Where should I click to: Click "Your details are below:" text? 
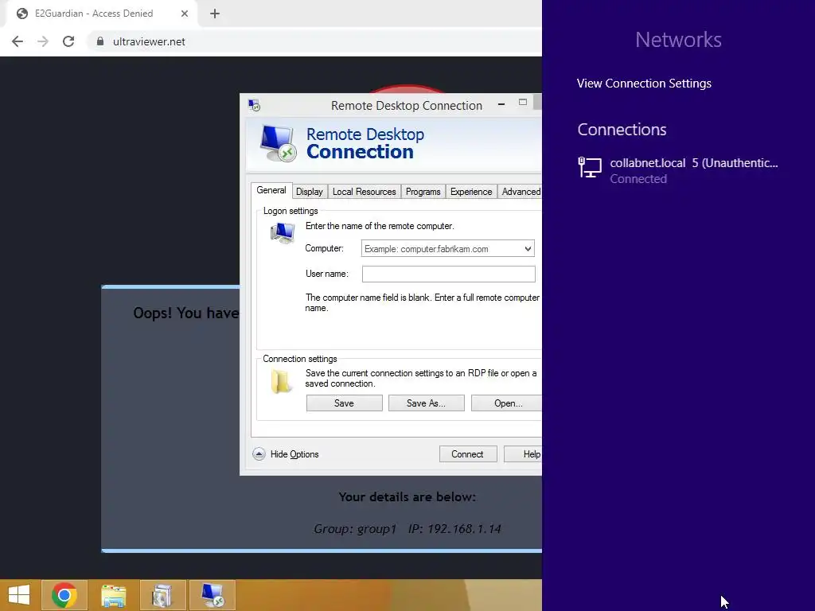pos(407,497)
